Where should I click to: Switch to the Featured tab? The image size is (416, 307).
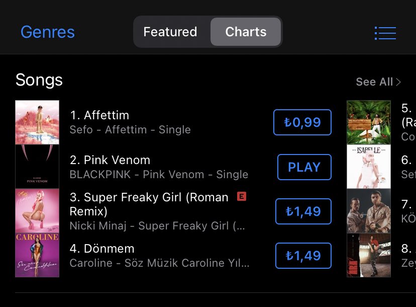[170, 32]
